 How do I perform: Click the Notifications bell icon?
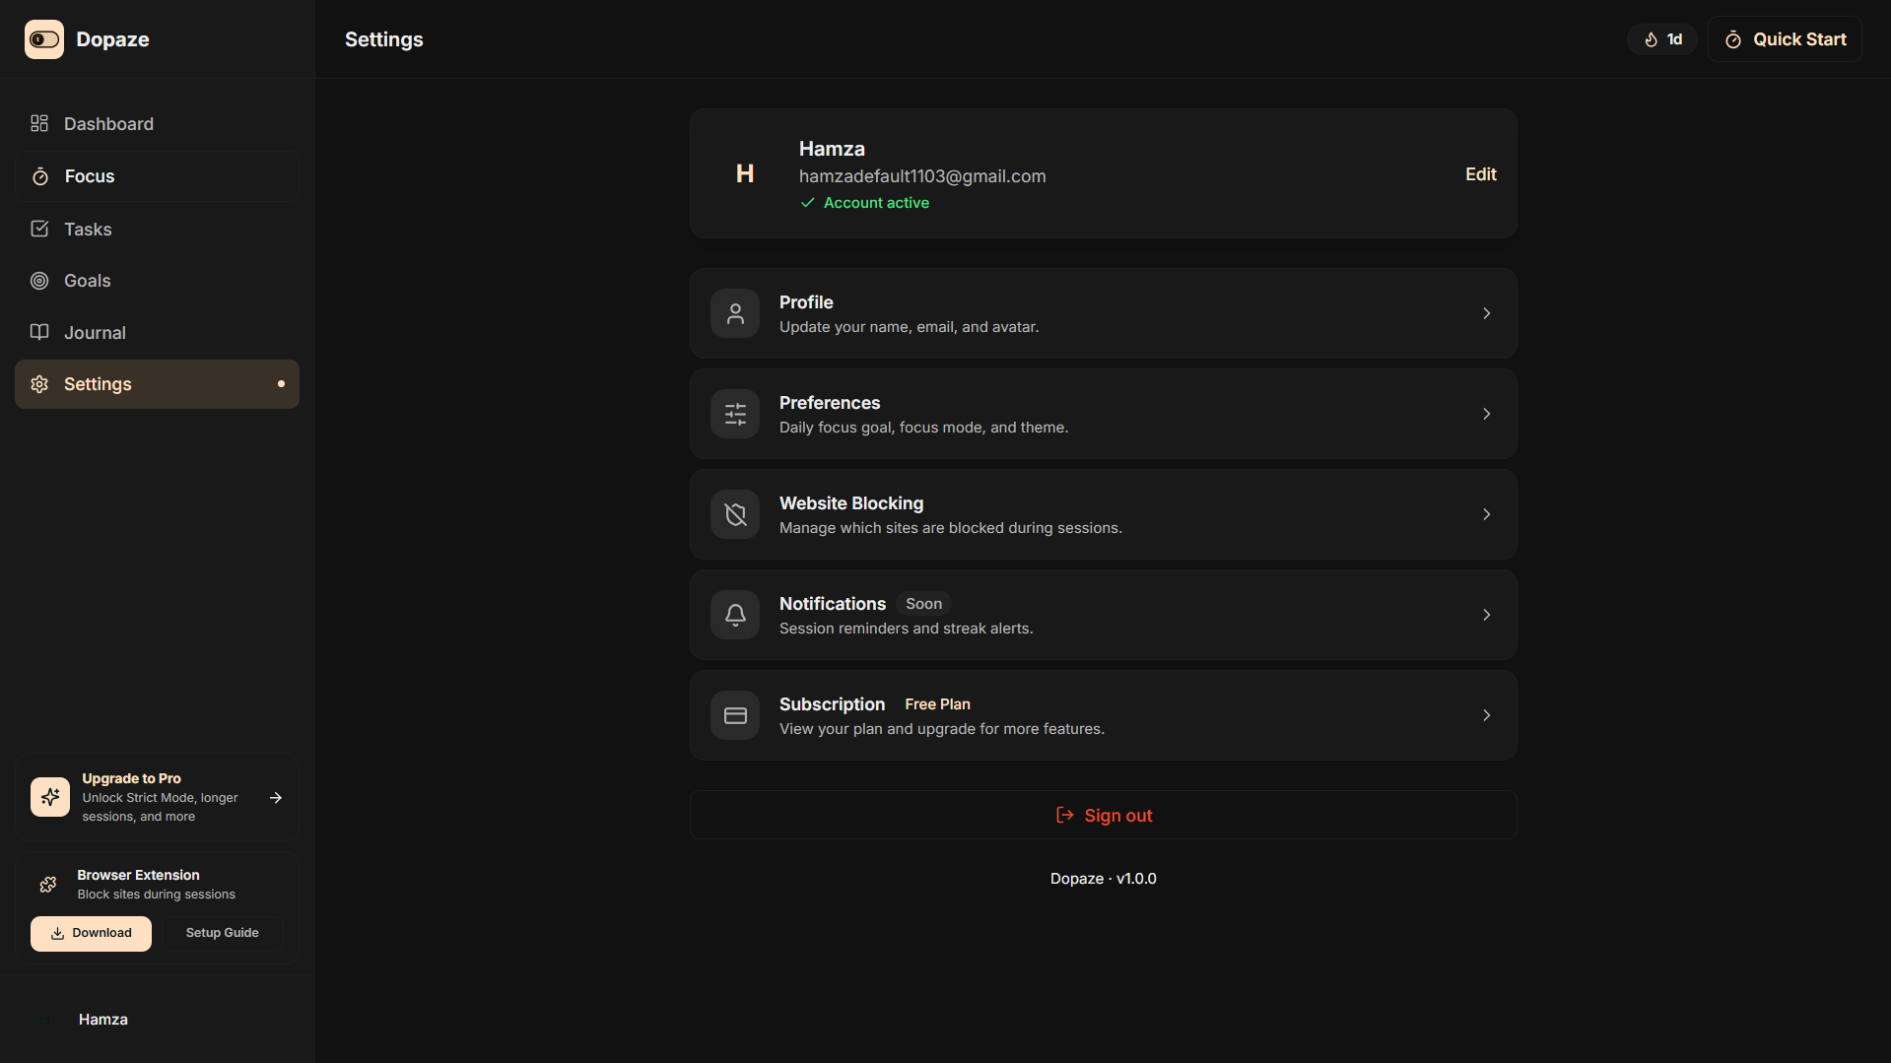735,615
